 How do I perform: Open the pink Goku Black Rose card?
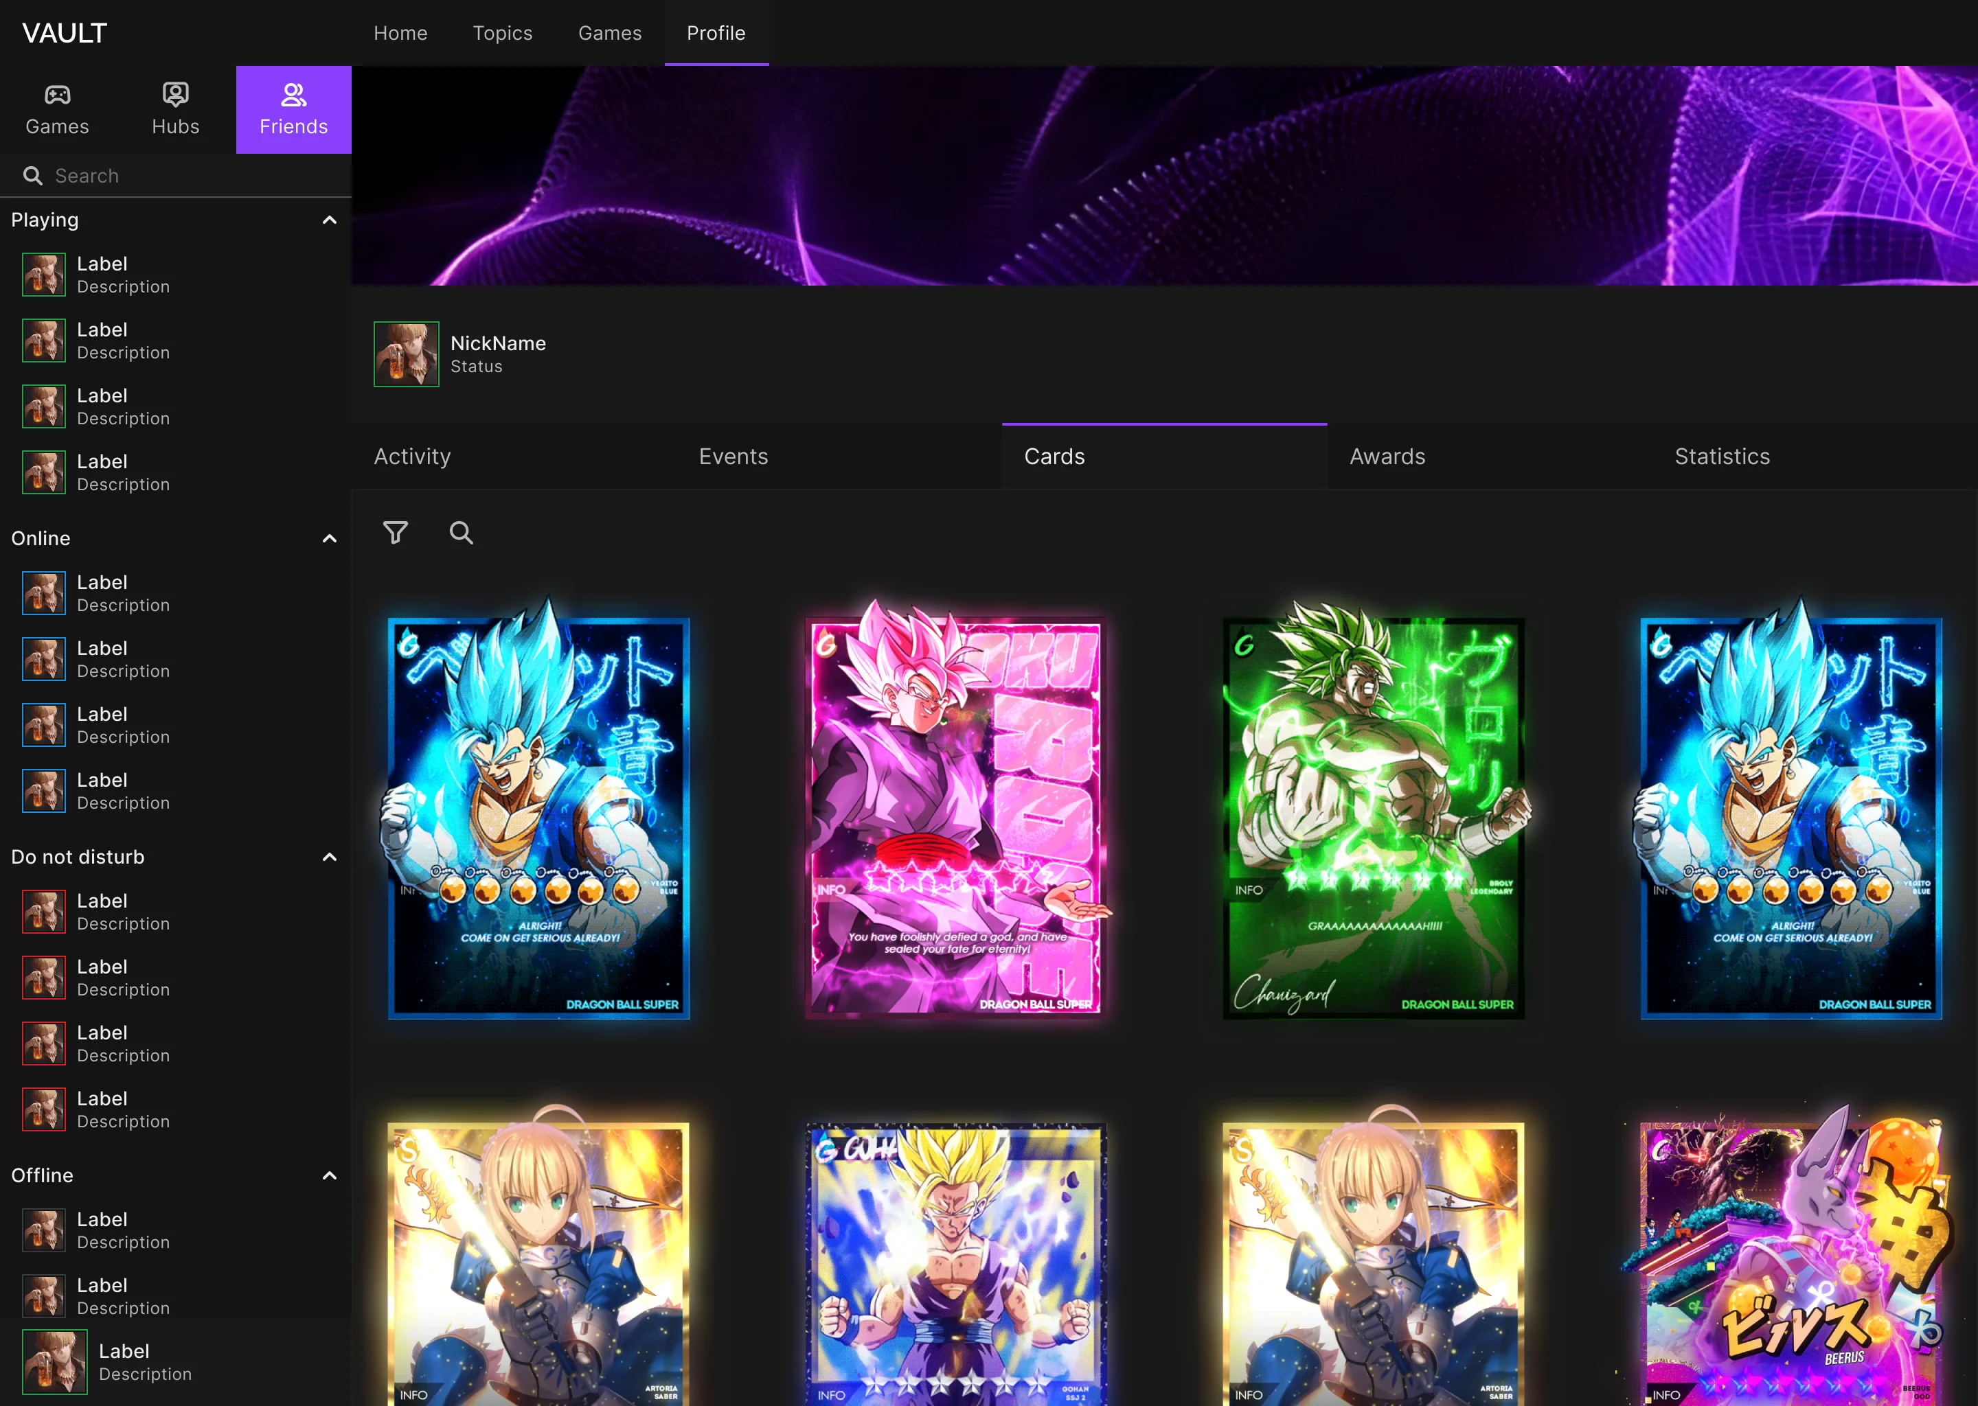point(956,809)
